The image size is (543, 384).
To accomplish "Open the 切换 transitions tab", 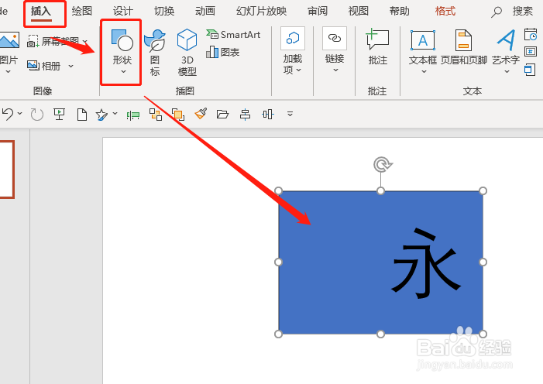I will [164, 11].
